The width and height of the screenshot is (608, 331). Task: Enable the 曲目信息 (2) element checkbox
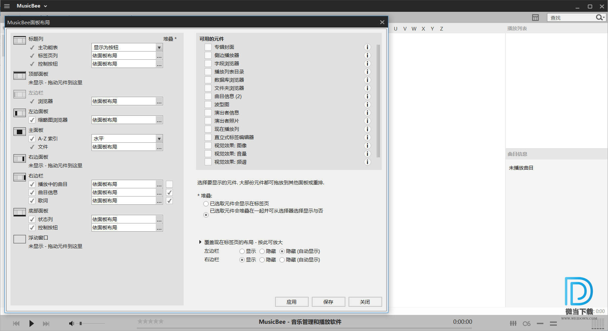[x=208, y=96]
